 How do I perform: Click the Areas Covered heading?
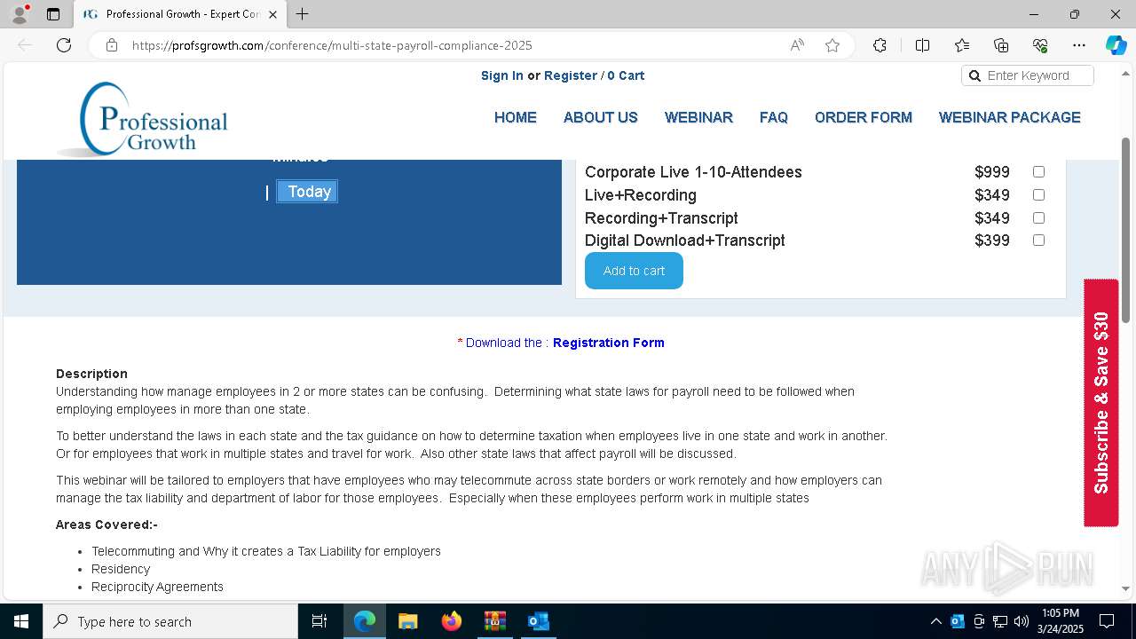pos(106,525)
